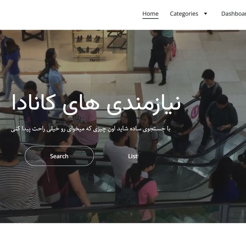Click the empty header area left of Home

pyautogui.click(x=69, y=14)
